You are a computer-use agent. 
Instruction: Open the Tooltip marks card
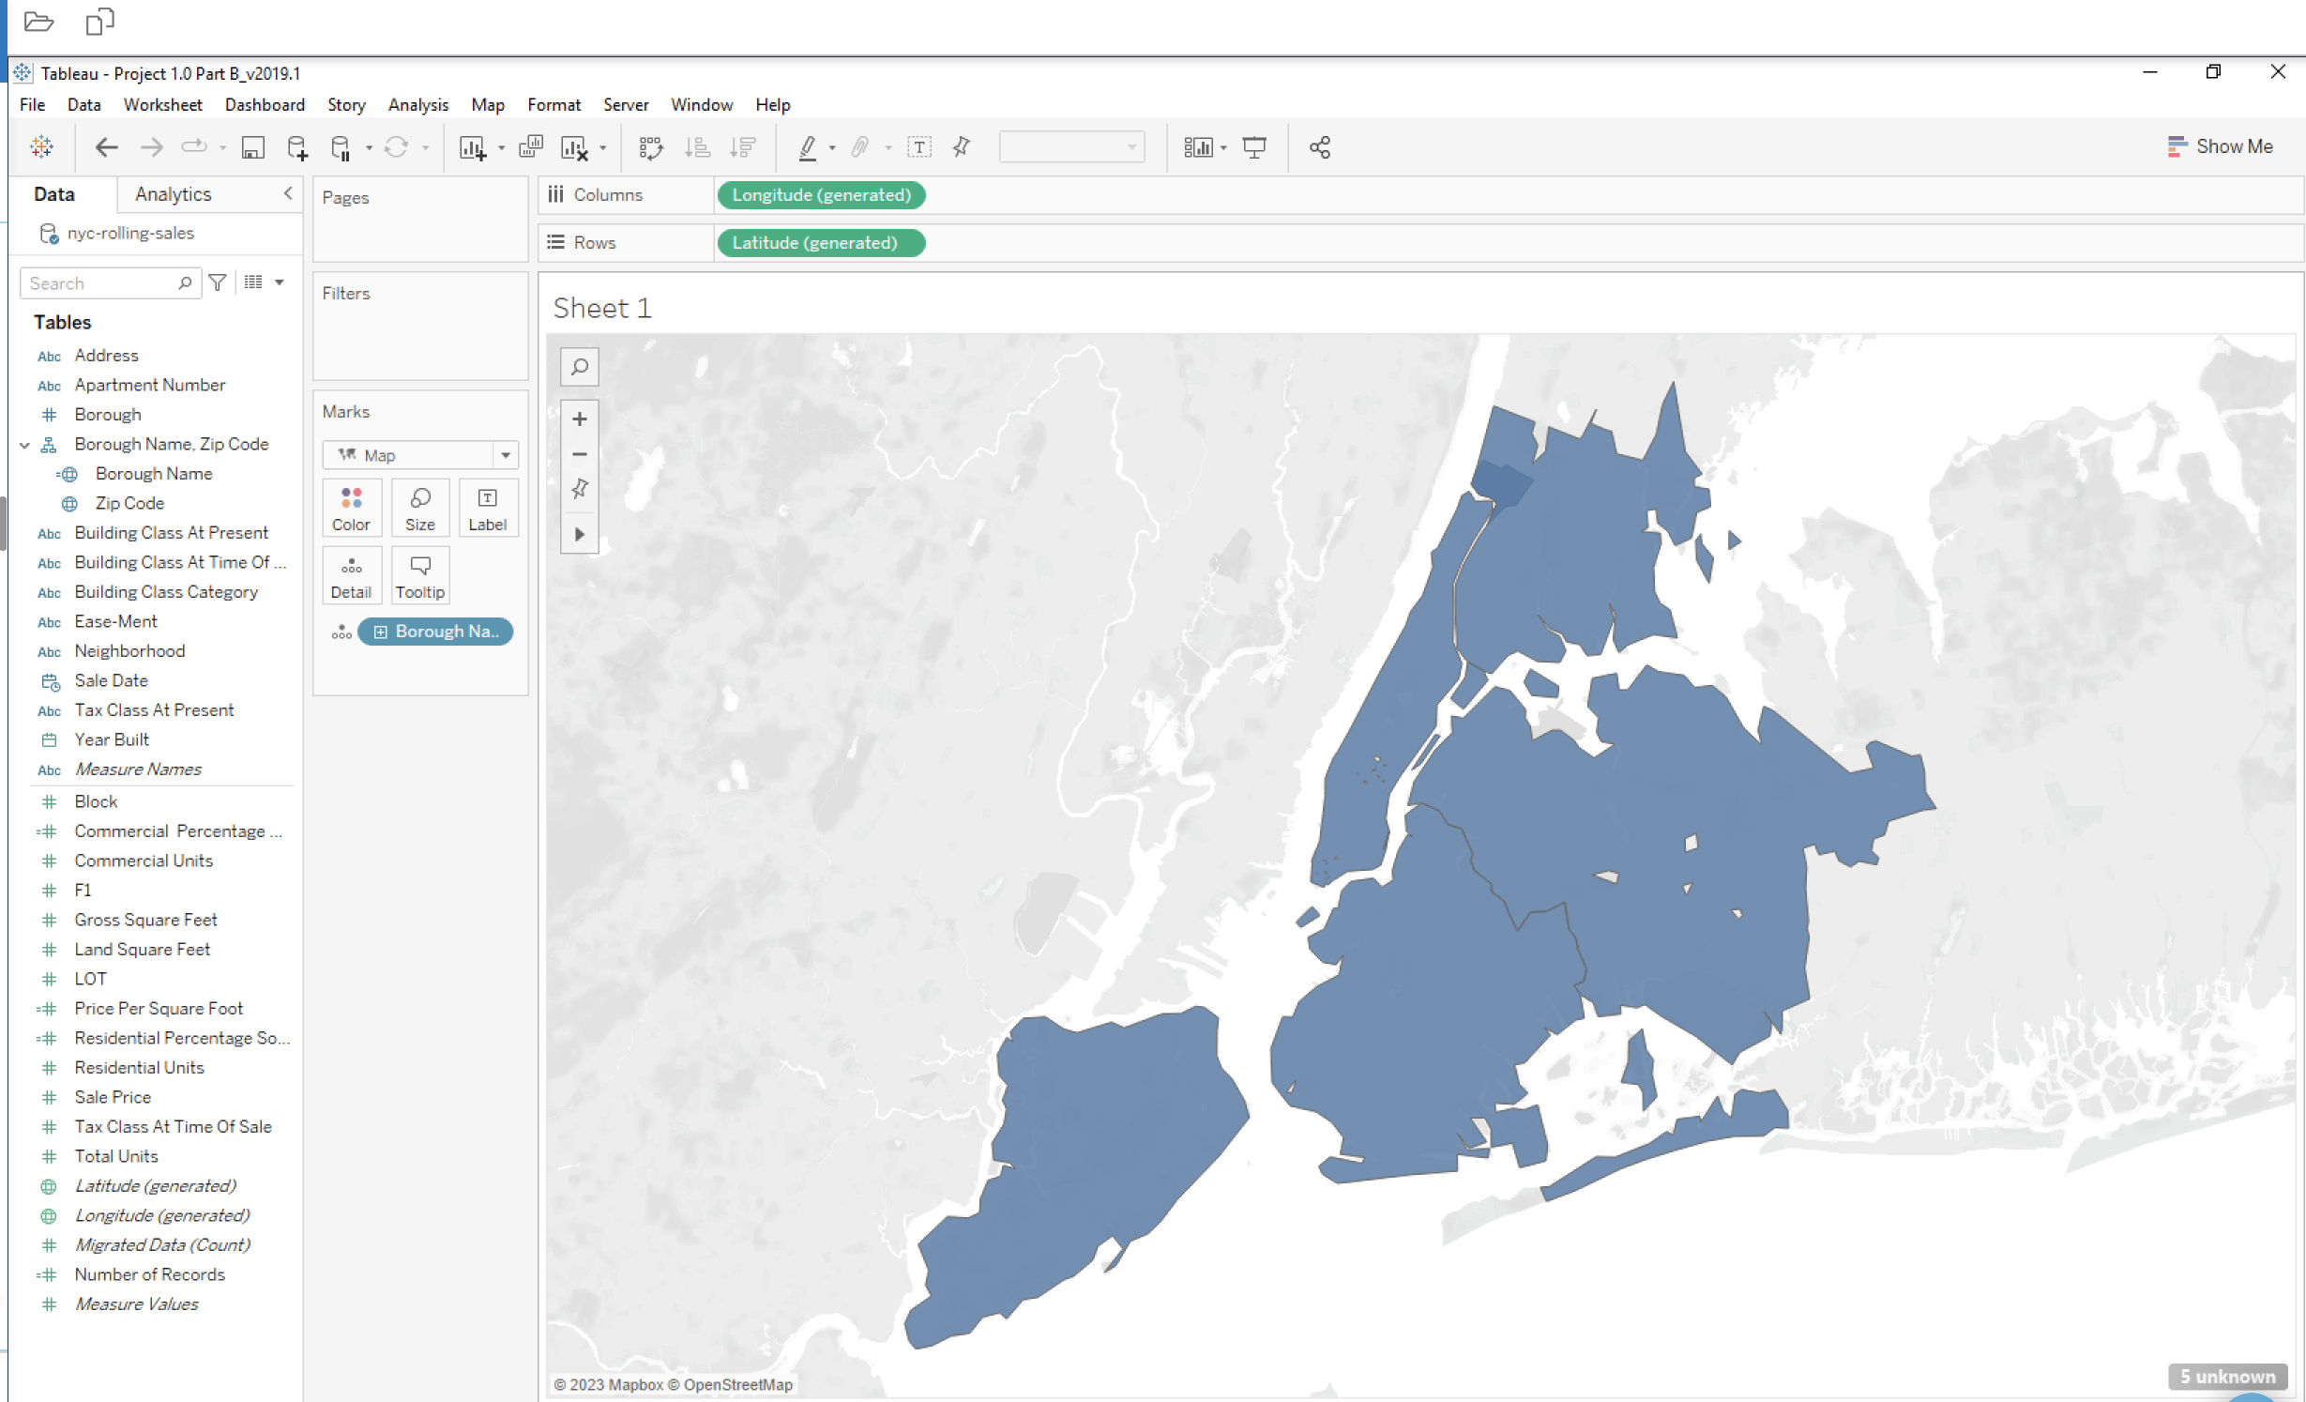(420, 575)
